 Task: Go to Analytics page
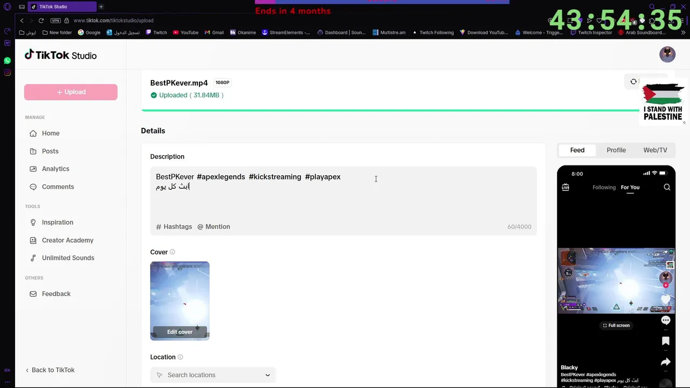pos(56,169)
